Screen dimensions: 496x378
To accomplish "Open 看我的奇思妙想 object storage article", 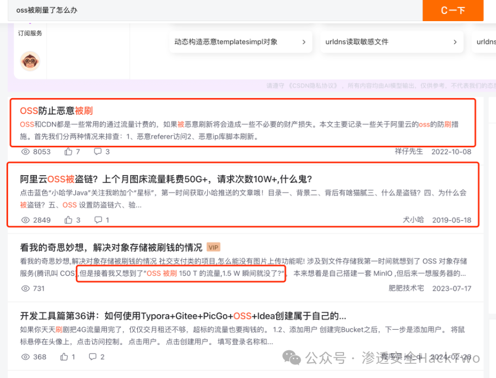I will point(111,247).
